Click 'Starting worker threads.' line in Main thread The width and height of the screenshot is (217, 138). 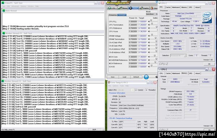coord(28,29)
